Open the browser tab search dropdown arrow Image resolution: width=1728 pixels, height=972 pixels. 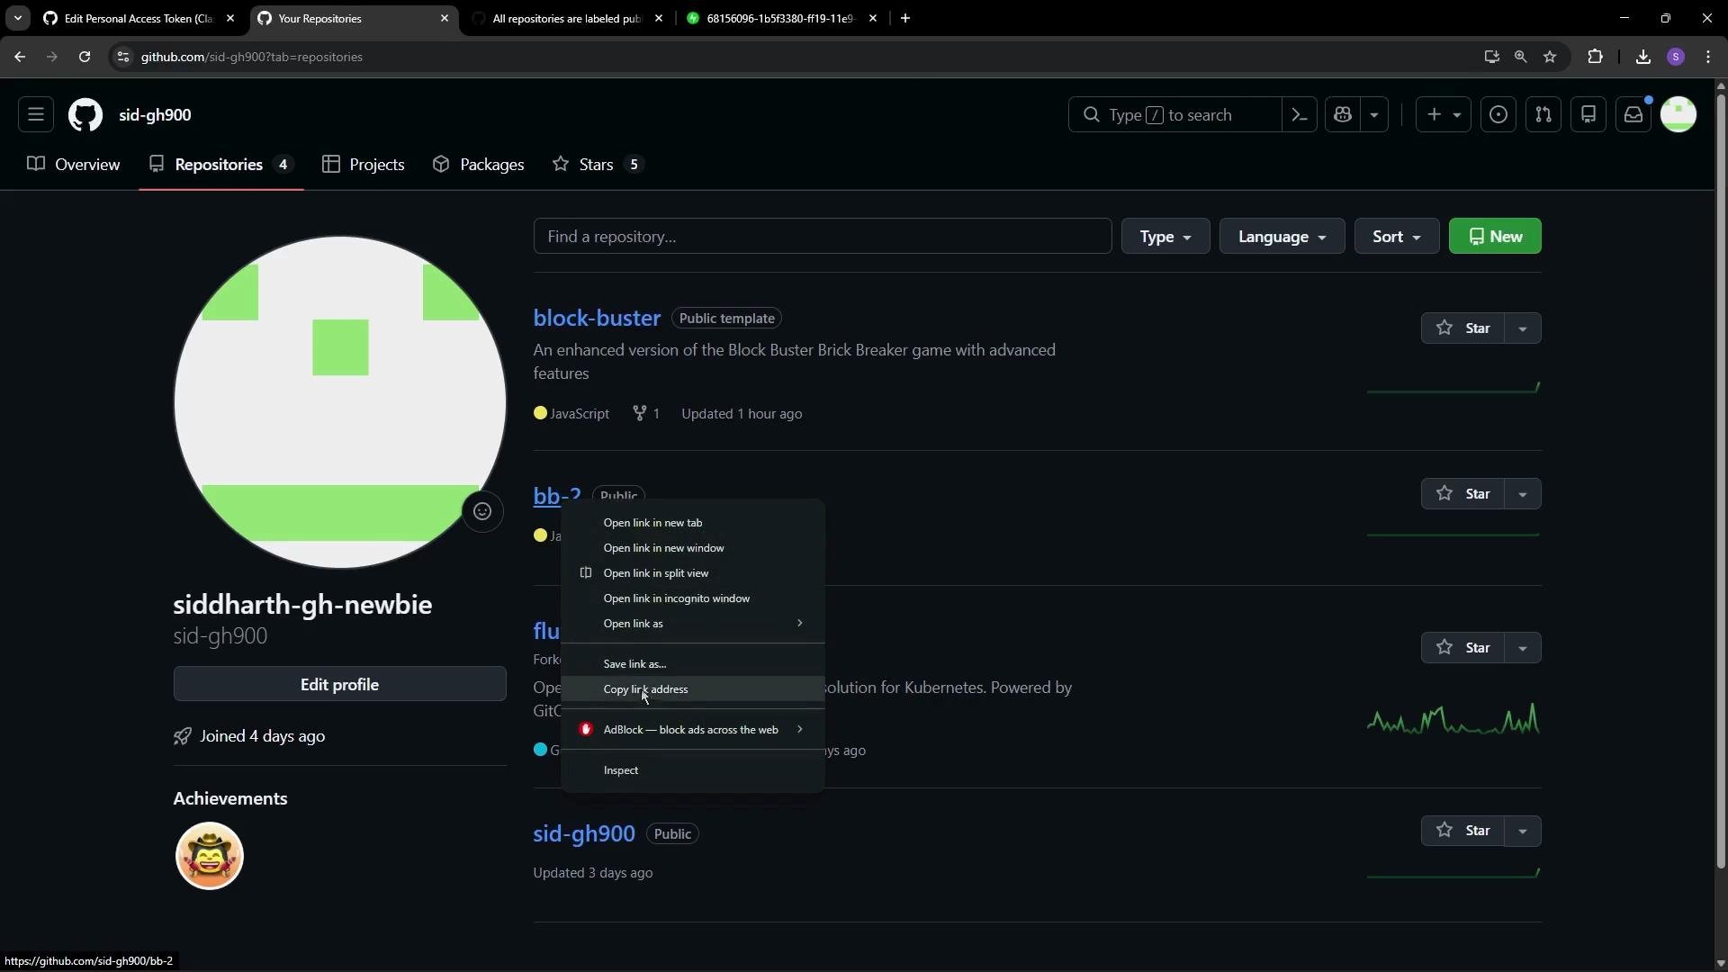[18, 18]
